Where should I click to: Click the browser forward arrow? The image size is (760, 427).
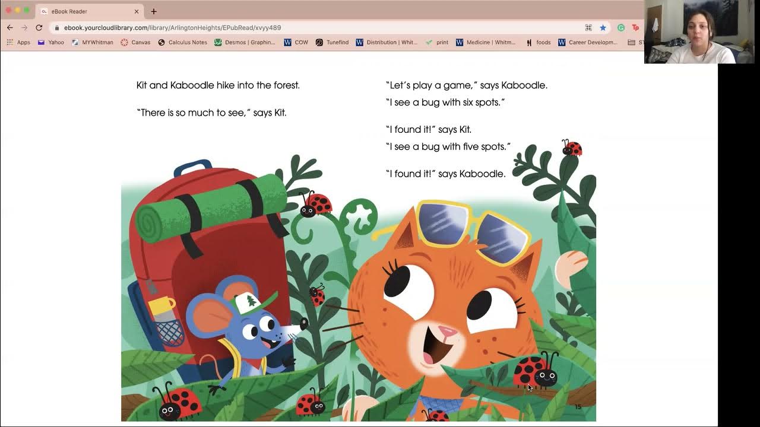click(x=24, y=27)
